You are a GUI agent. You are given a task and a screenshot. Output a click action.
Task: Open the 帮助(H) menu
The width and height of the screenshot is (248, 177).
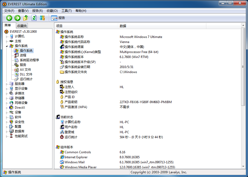[81, 11]
